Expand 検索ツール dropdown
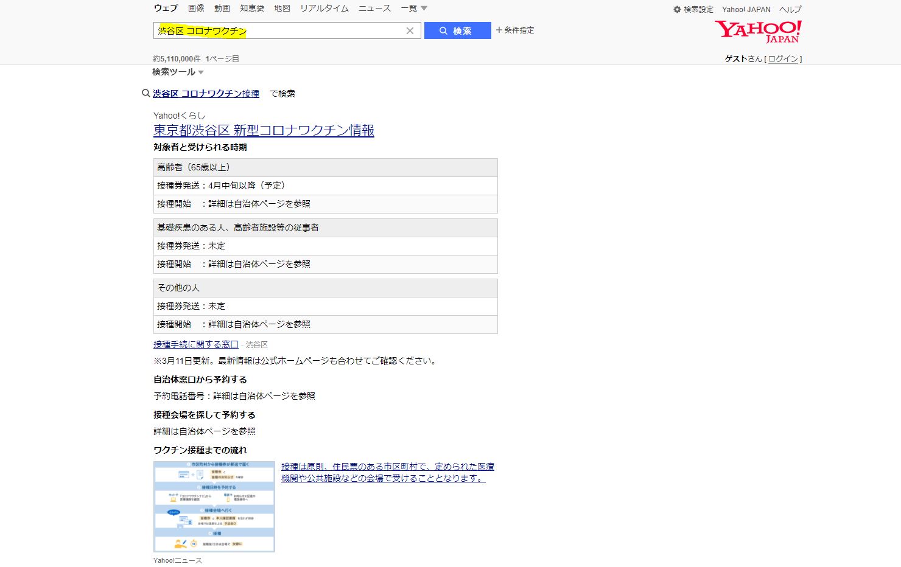 tap(178, 72)
